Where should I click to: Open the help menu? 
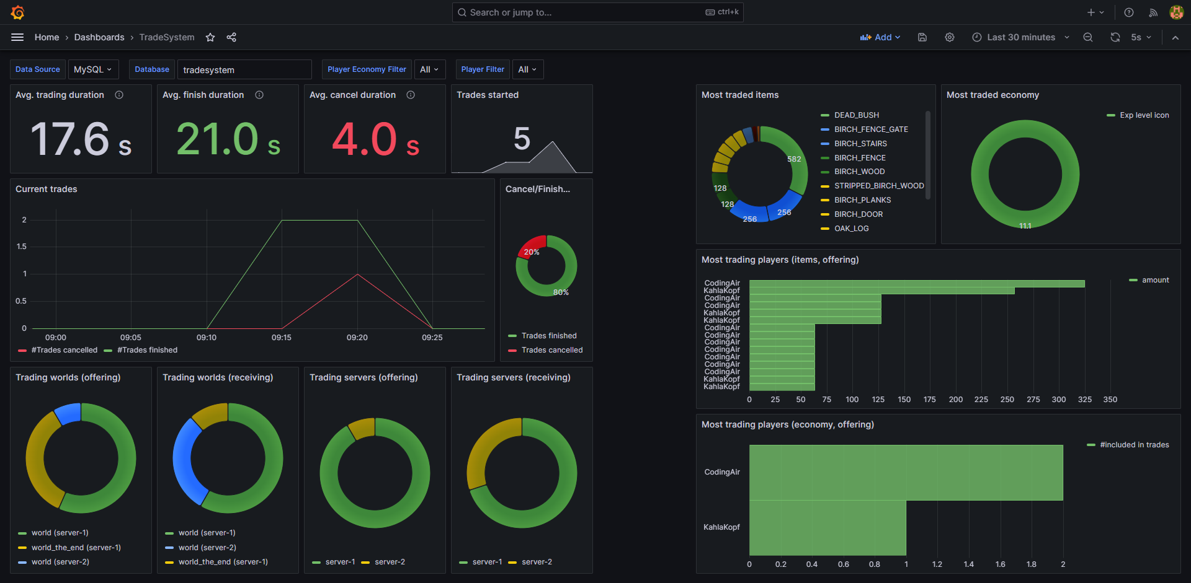[x=1129, y=12]
